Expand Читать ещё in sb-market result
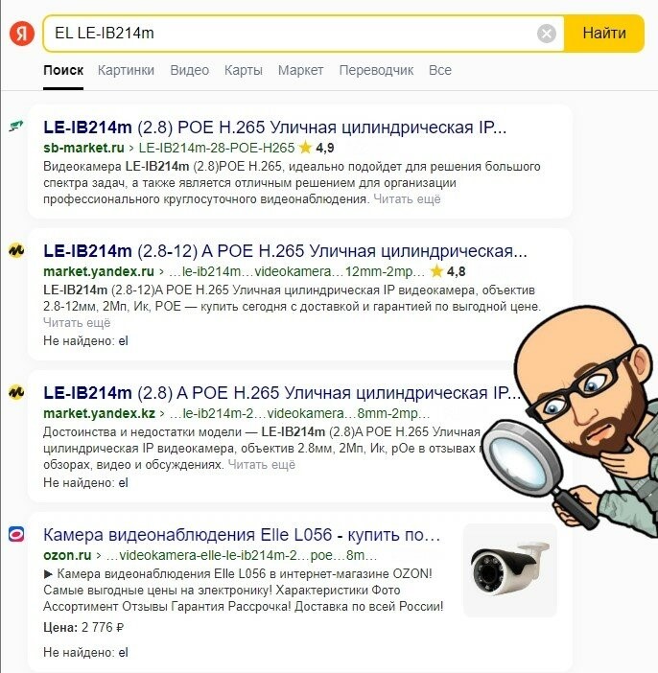This screenshot has width=658, height=673. point(407,199)
